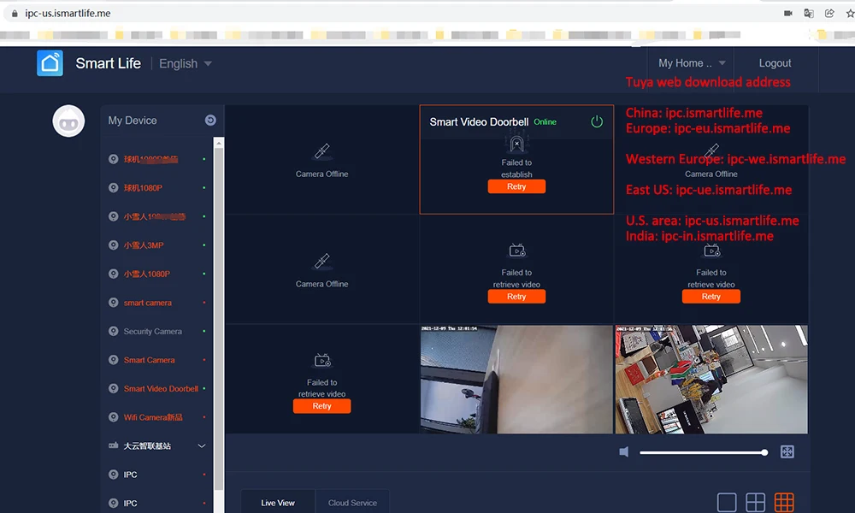
Task: Select the Live View tab
Action: pos(277,504)
